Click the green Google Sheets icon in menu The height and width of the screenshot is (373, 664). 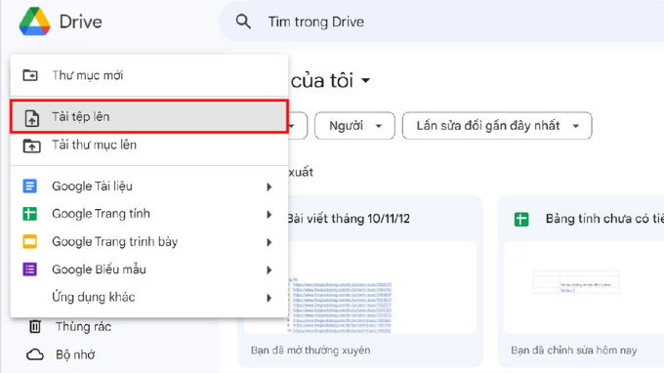click(29, 214)
